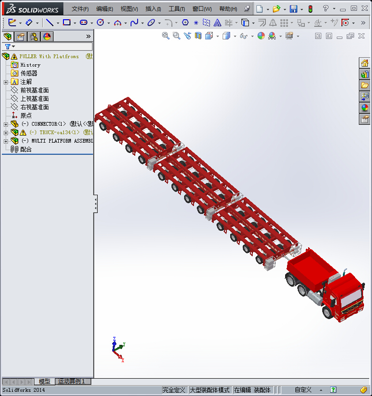Open the 窗口(W) menu
The height and width of the screenshot is (396, 372).
click(202, 9)
